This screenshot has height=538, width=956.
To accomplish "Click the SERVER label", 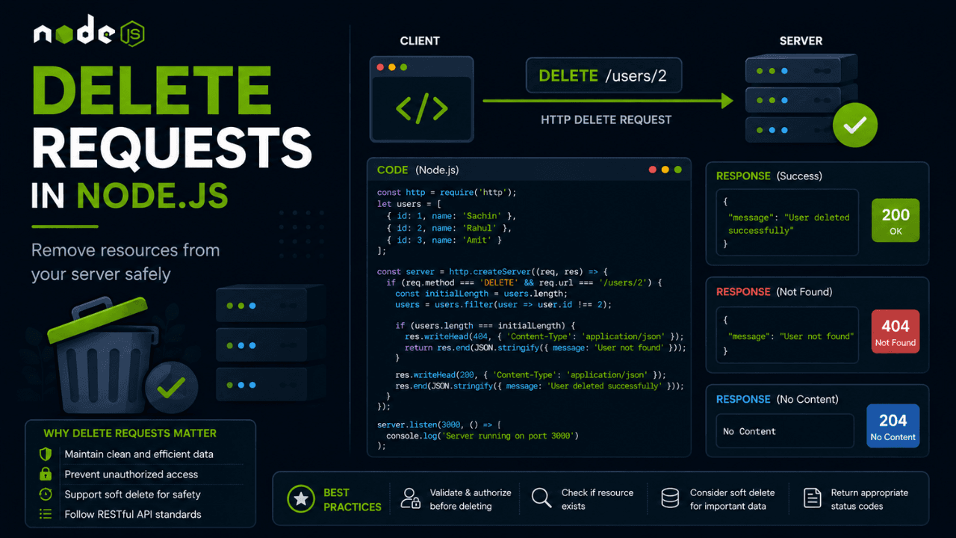I will (x=801, y=41).
